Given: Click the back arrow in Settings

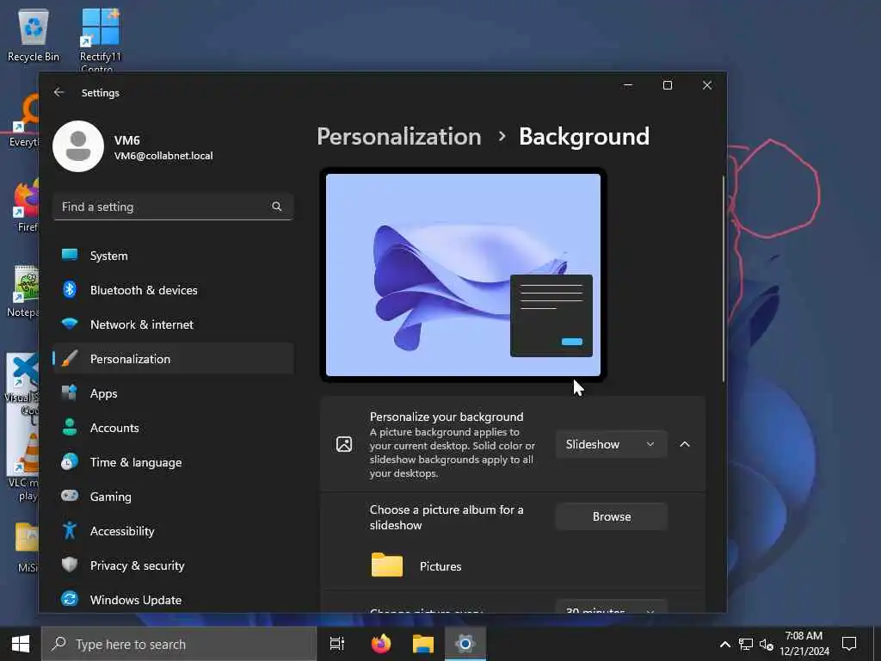Looking at the screenshot, I should (x=59, y=92).
